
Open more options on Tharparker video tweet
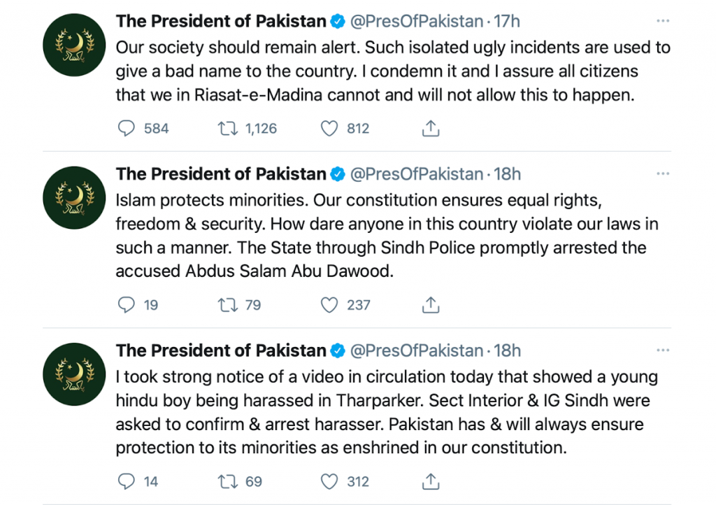663,349
